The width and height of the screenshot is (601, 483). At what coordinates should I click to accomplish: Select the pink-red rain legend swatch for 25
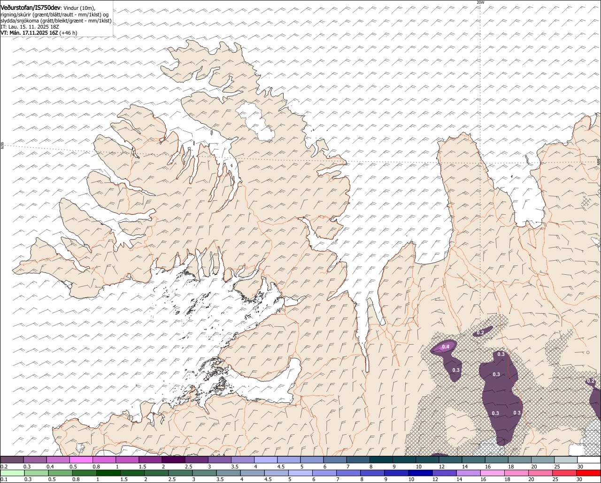click(x=565, y=473)
